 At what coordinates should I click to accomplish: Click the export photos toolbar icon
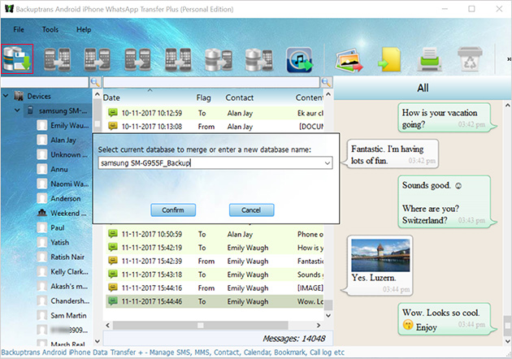tap(349, 60)
